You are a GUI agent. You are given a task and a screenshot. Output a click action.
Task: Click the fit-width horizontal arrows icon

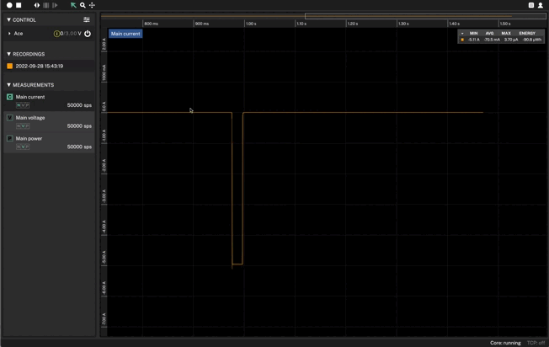[37, 5]
